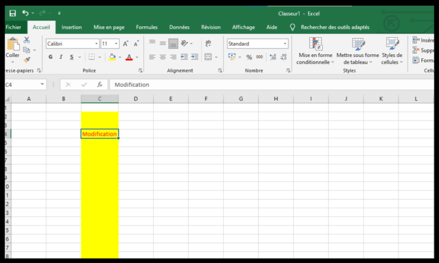Click Styles de cellules button
The height and width of the screenshot is (263, 439).
[392, 51]
